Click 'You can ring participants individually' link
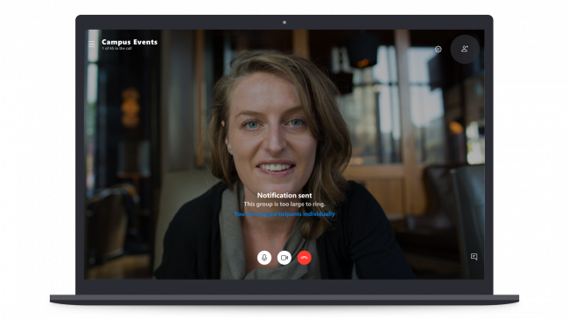This screenshot has height=319, width=569. pos(284,214)
